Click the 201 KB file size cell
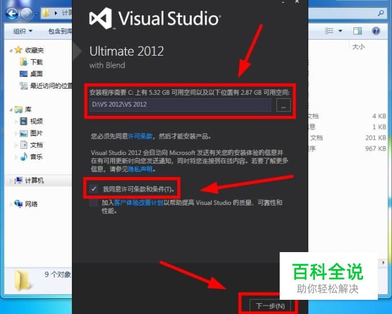392x314 pixels. coord(376,137)
